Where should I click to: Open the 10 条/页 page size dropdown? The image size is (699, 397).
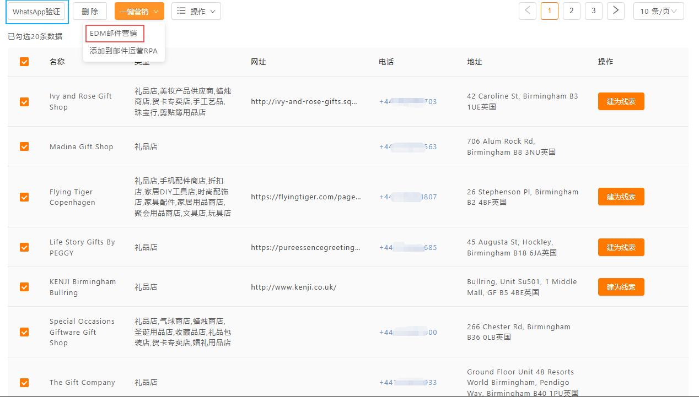(659, 10)
